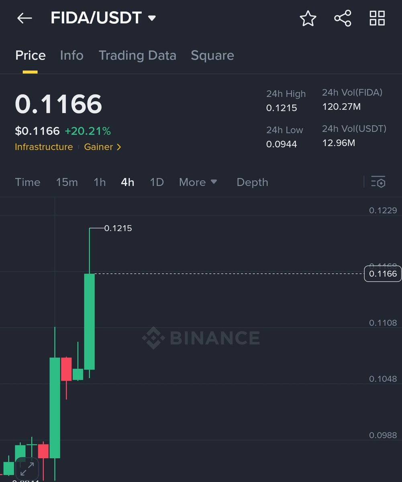Screen dimensions: 402x482
Task: Switch to the Price tab
Action: [30, 55]
